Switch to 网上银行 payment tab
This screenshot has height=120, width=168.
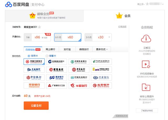50,49
